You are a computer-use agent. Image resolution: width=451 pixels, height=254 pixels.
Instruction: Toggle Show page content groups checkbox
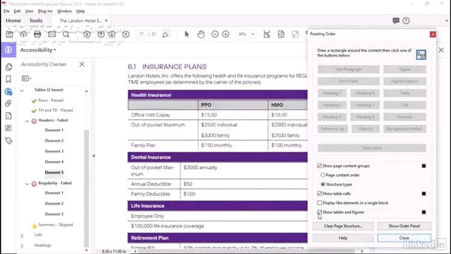pyautogui.click(x=319, y=166)
